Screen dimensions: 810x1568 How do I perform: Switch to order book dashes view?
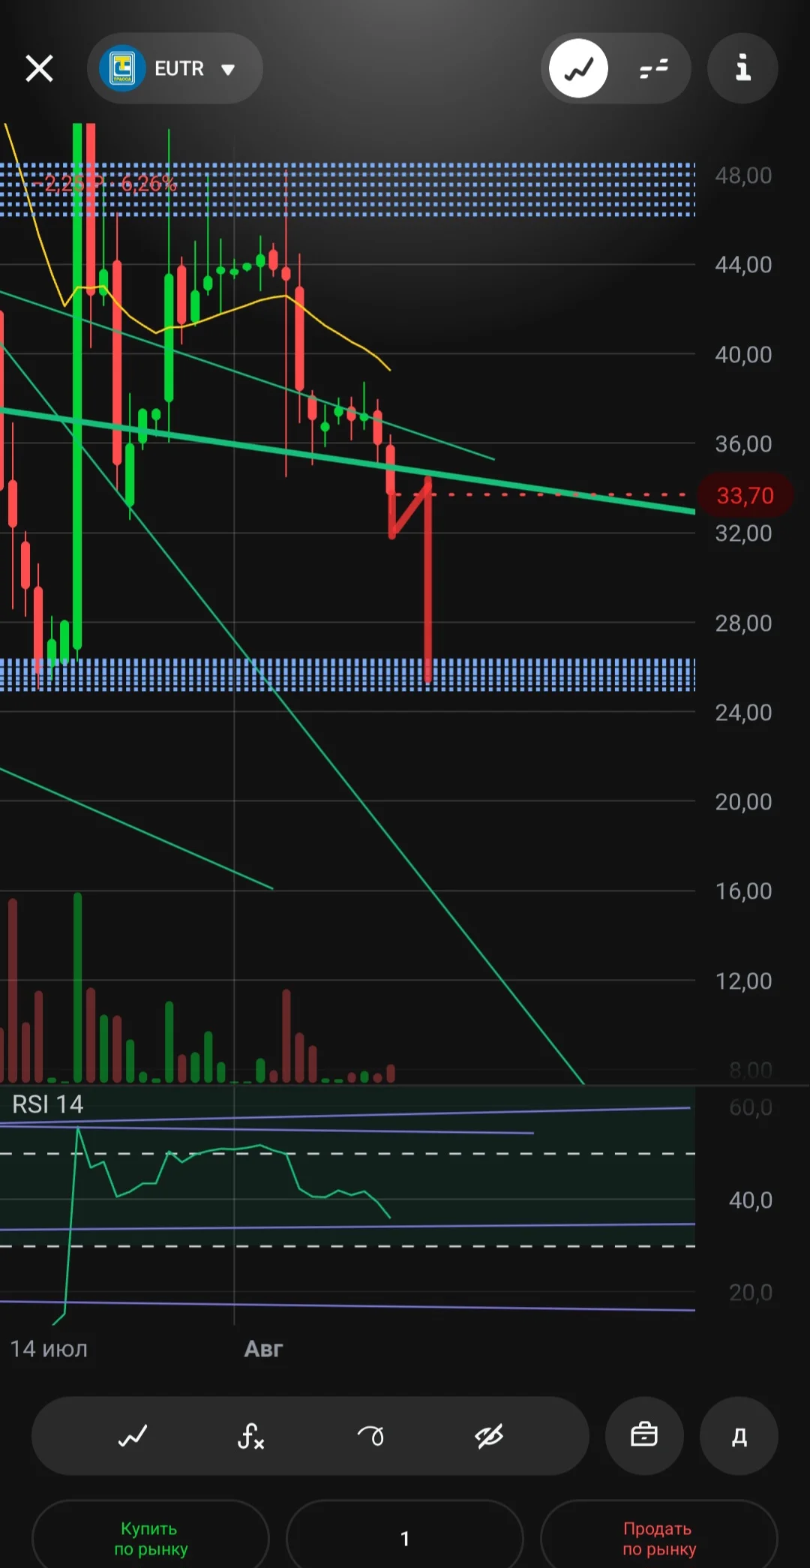653,68
